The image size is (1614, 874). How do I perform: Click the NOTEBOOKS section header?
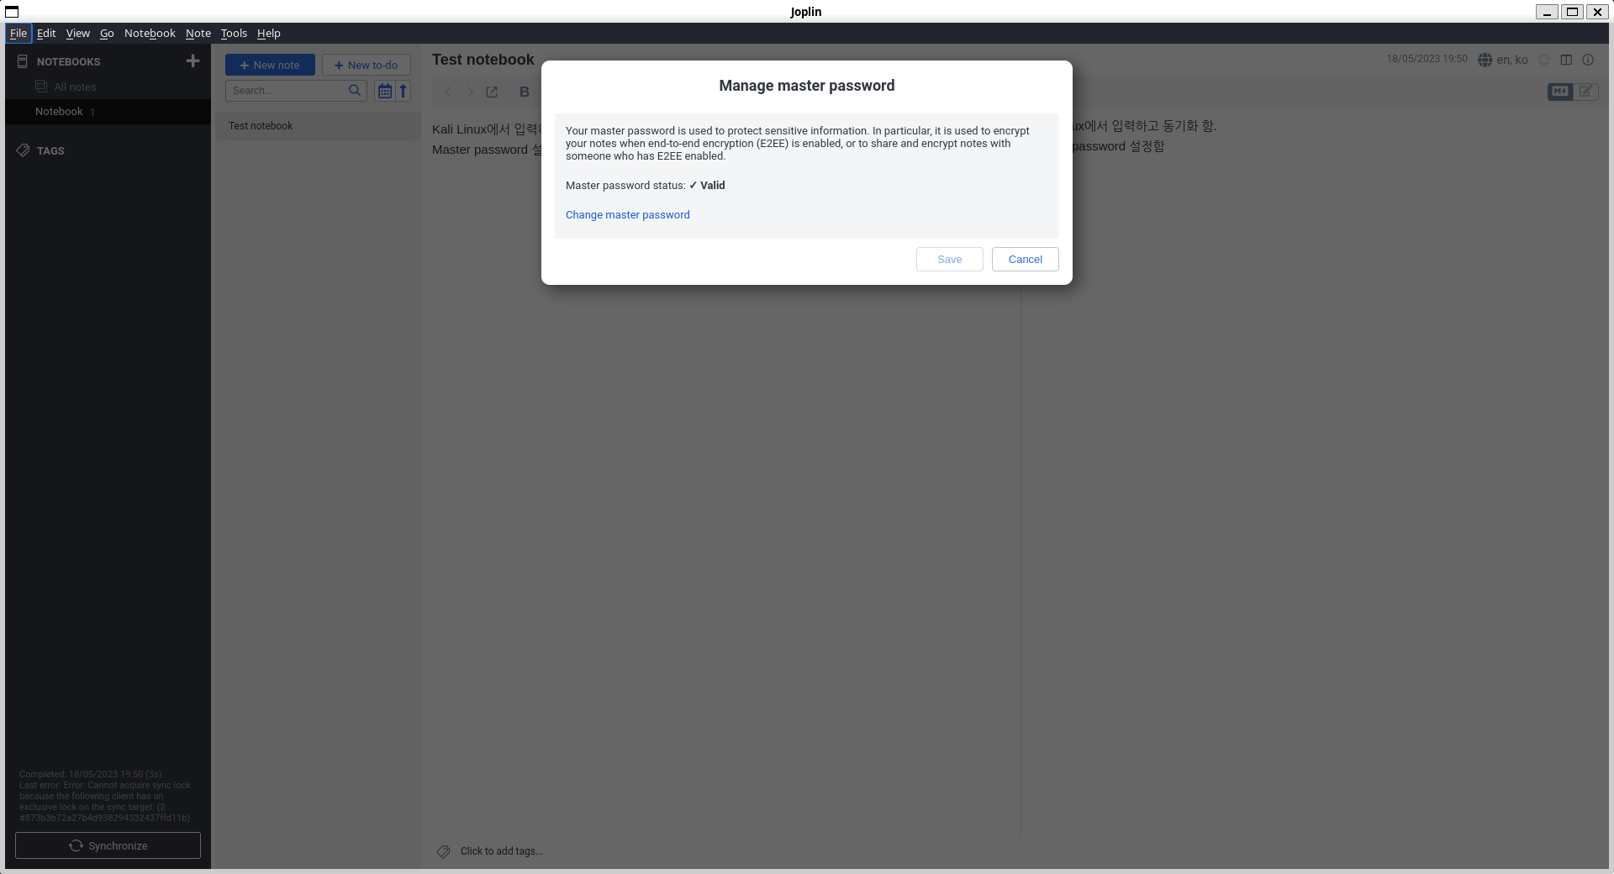[x=68, y=62]
